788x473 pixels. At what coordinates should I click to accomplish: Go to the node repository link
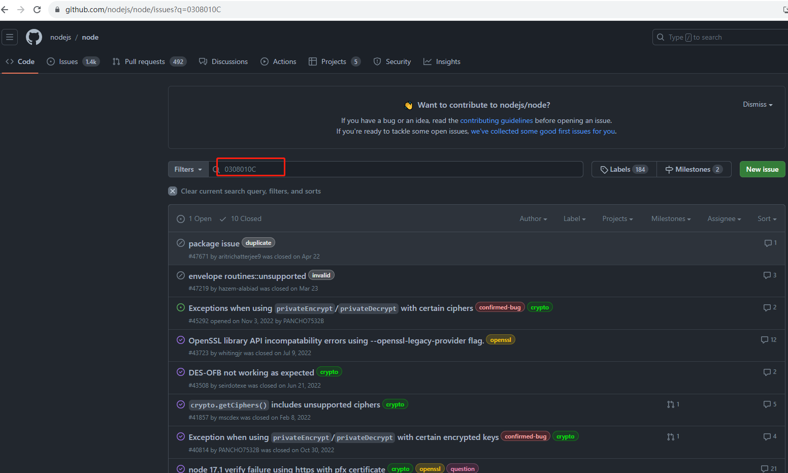(x=90, y=37)
